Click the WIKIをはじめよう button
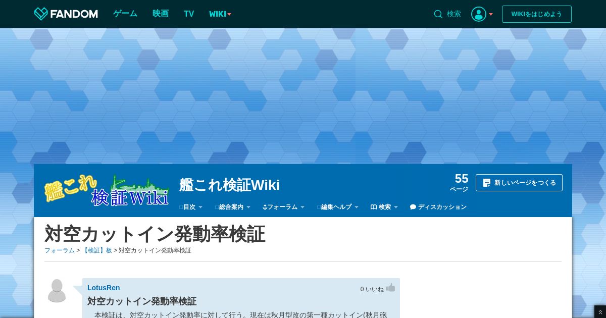 (537, 14)
